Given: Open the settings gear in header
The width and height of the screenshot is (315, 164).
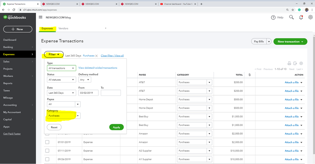Looking at the screenshot, I should point(310,17).
